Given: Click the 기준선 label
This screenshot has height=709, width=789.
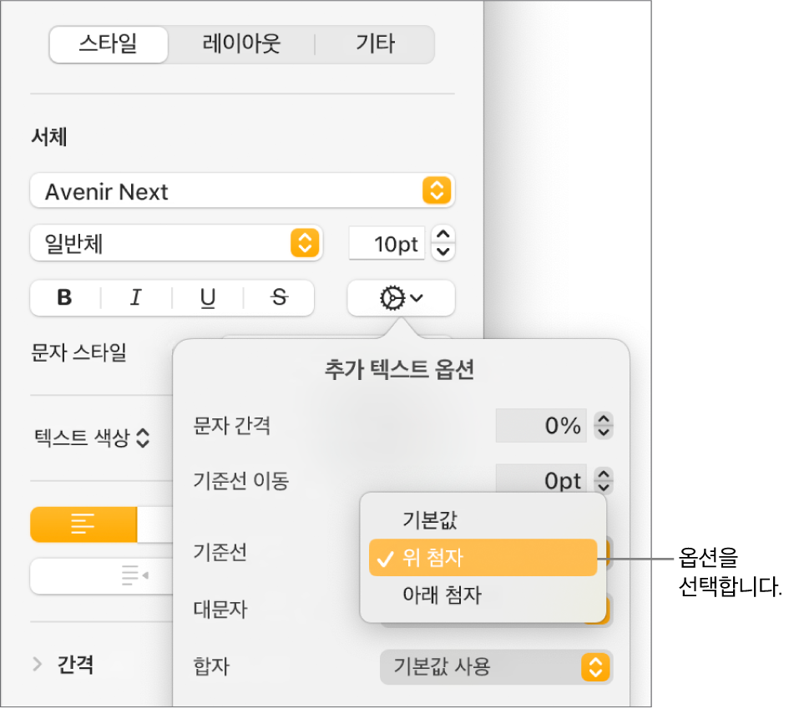Looking at the screenshot, I should coord(220,552).
